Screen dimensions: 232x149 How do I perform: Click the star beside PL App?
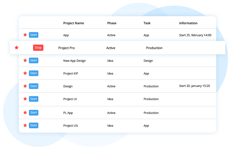[x=25, y=113]
